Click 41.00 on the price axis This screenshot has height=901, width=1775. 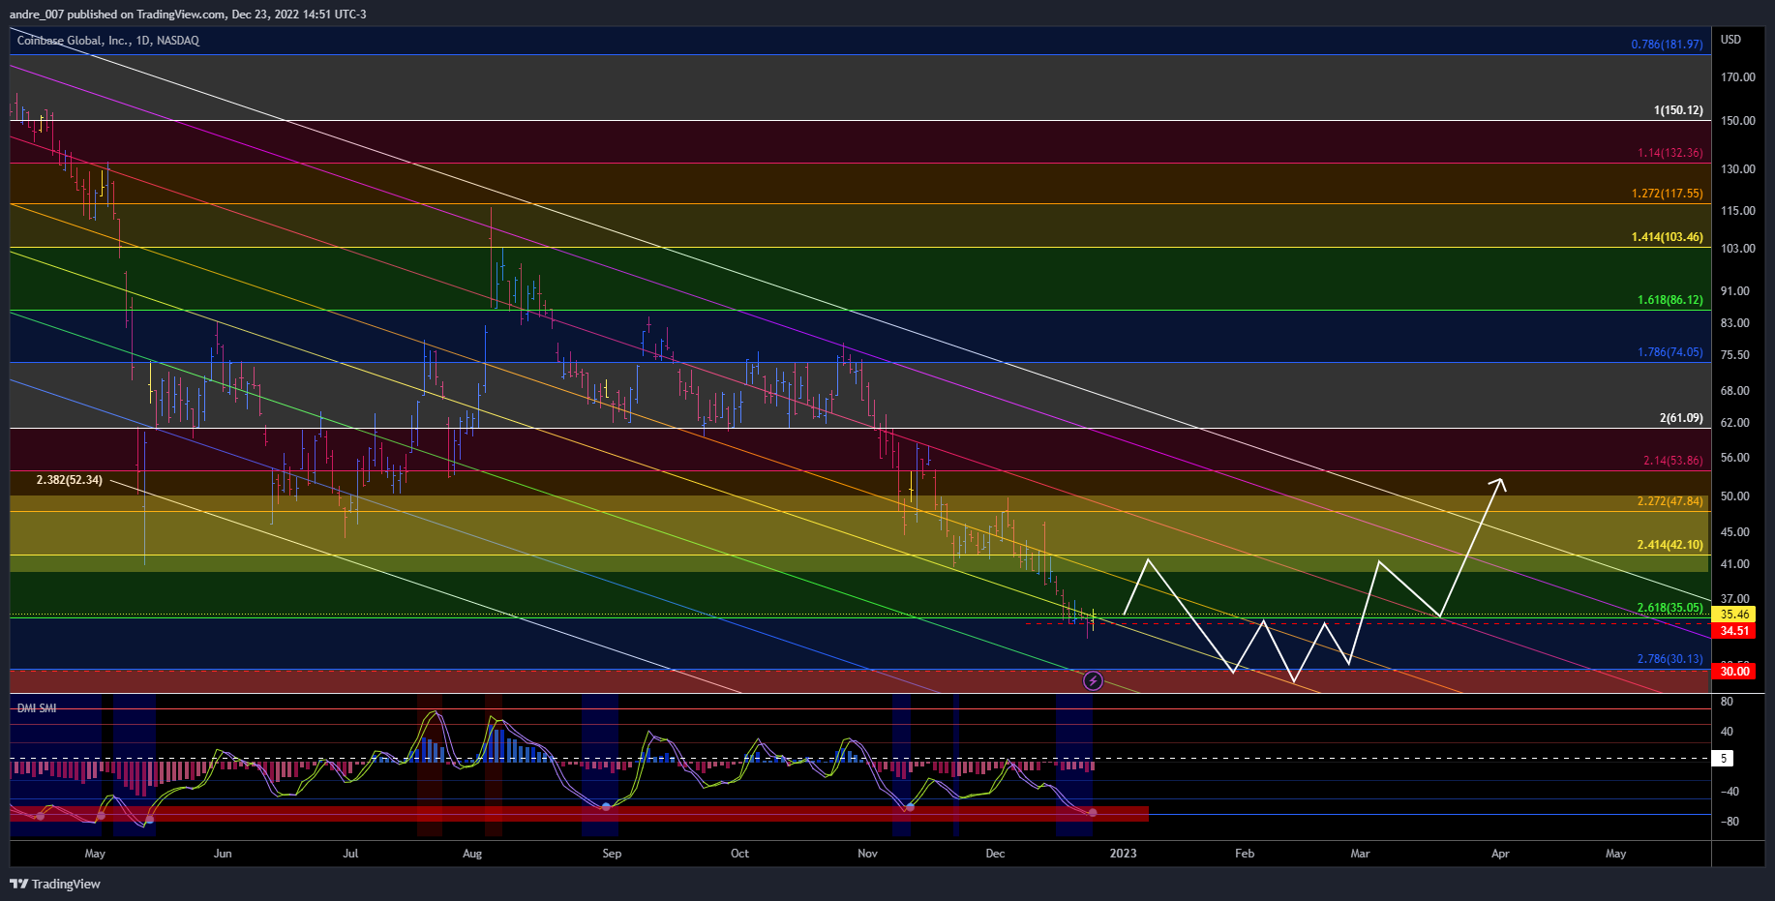1735,564
